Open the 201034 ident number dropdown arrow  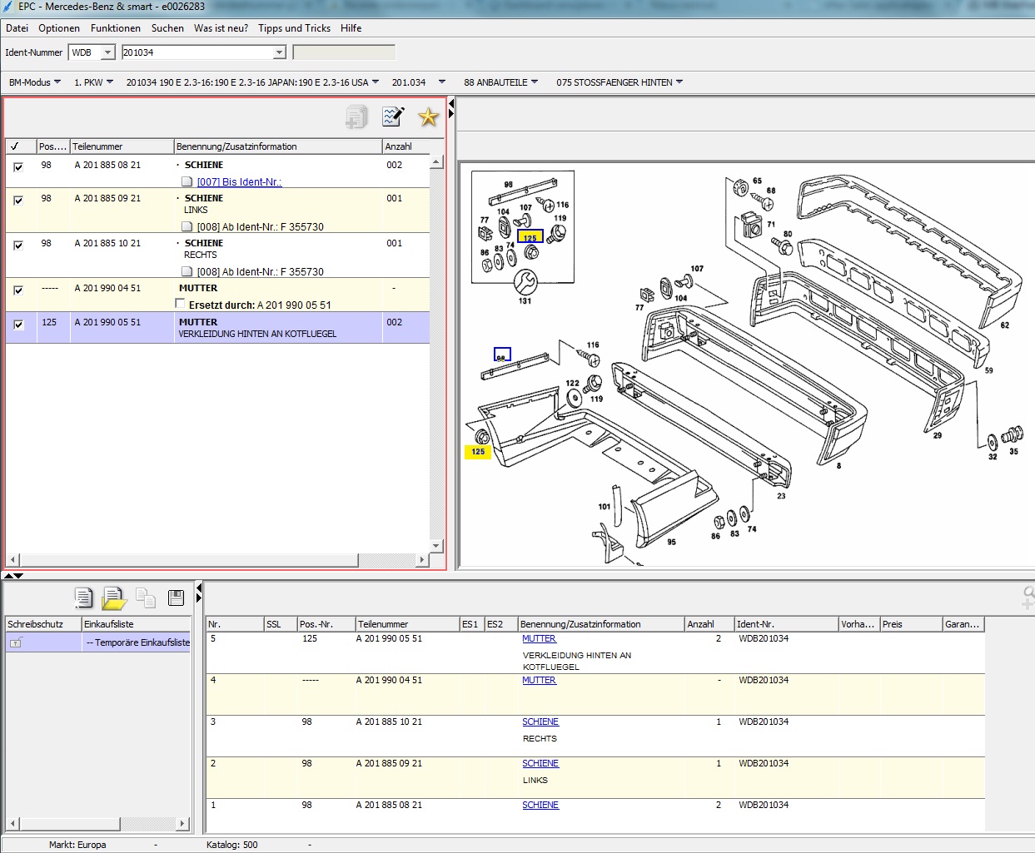(x=280, y=52)
